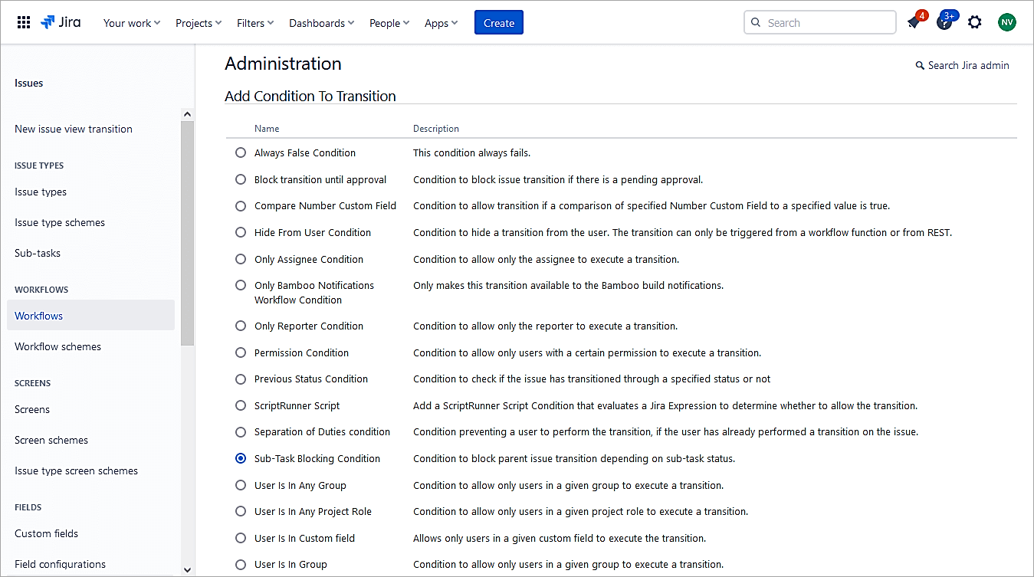Open Workflow schemes in the sidebar

pyautogui.click(x=57, y=346)
